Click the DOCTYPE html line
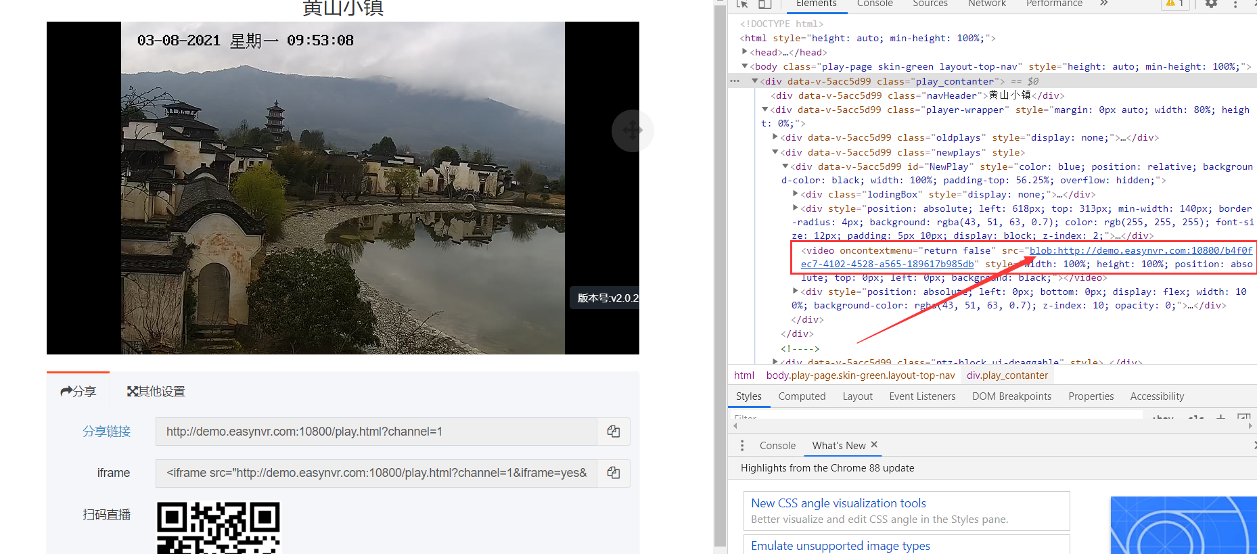 [x=781, y=24]
